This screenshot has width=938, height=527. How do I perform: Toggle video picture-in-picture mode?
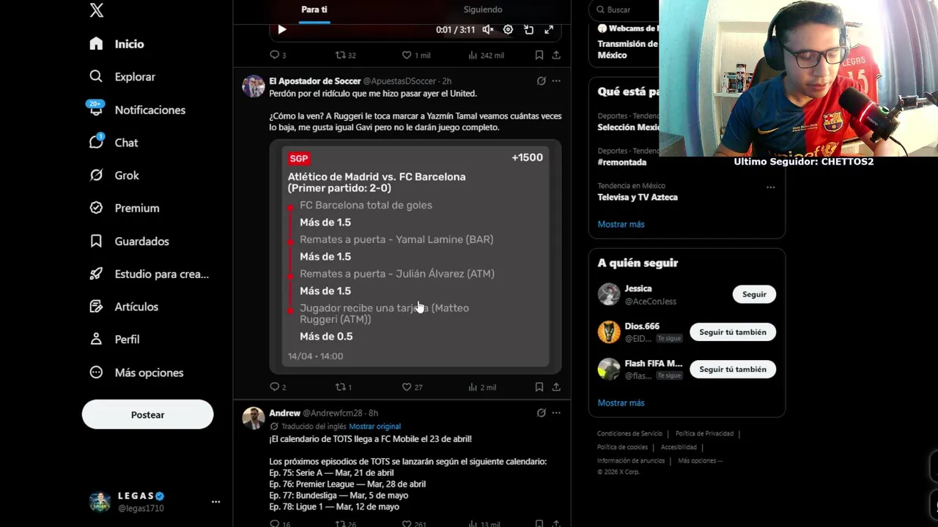point(528,30)
